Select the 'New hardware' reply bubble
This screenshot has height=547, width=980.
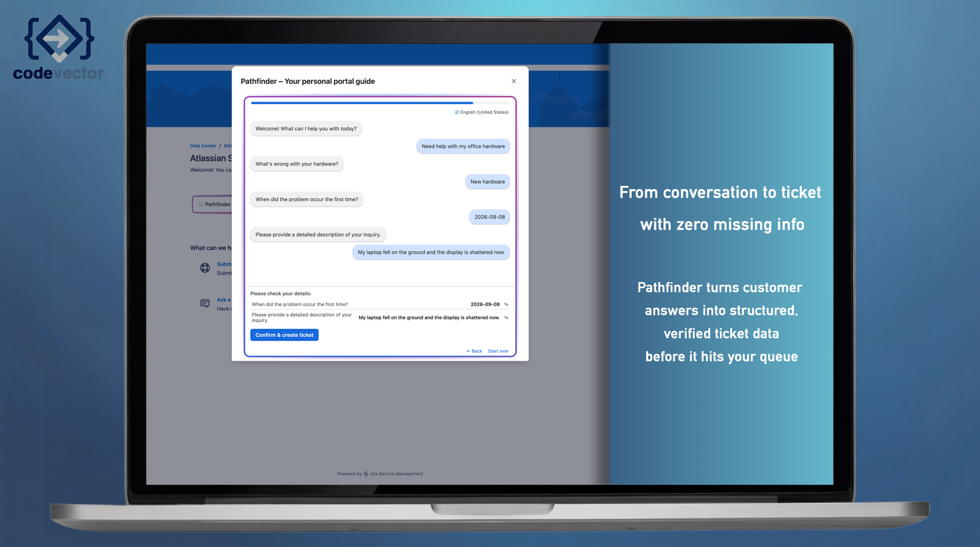pos(488,182)
